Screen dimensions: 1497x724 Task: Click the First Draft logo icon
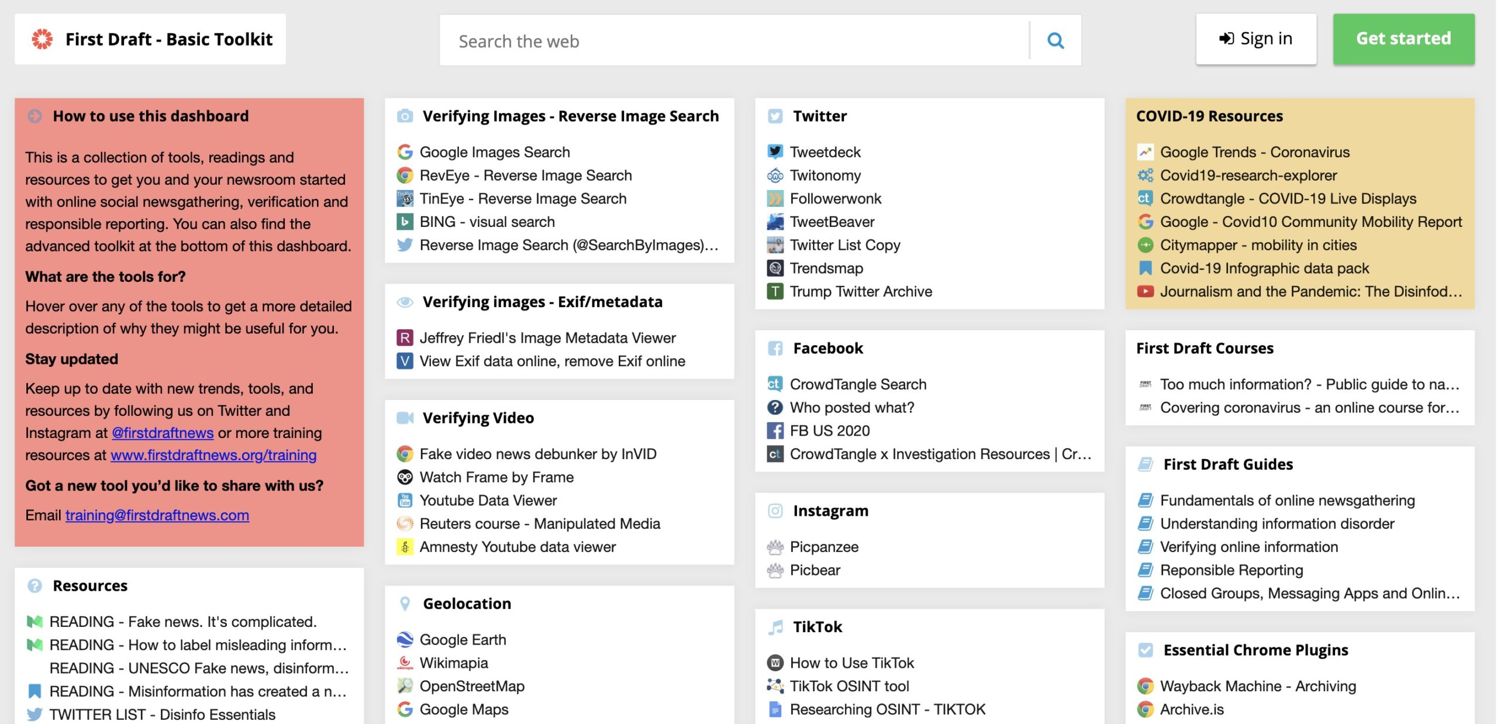(x=42, y=39)
